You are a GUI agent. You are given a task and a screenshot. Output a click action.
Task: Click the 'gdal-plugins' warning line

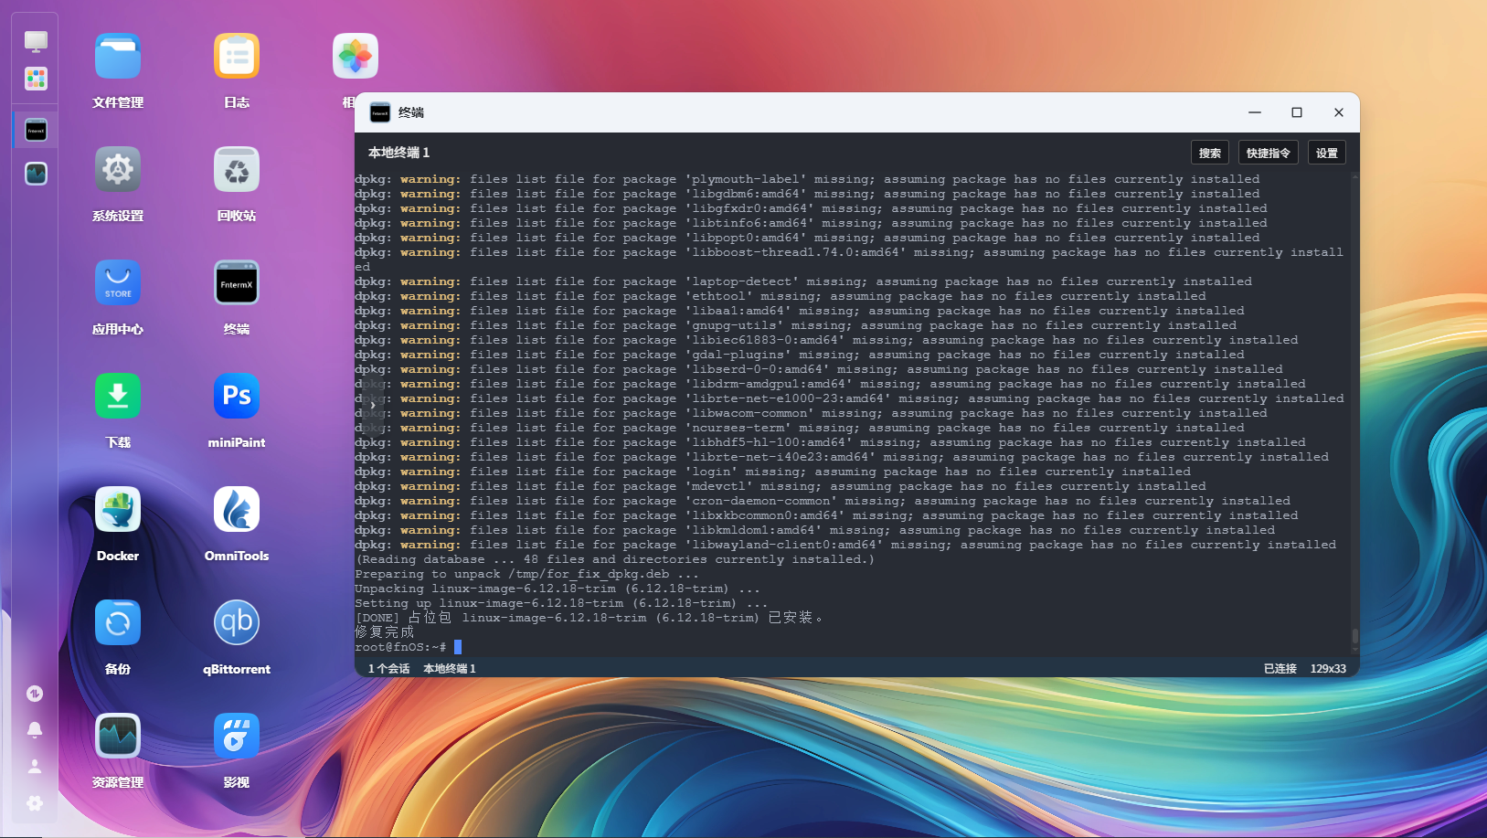[800, 355]
